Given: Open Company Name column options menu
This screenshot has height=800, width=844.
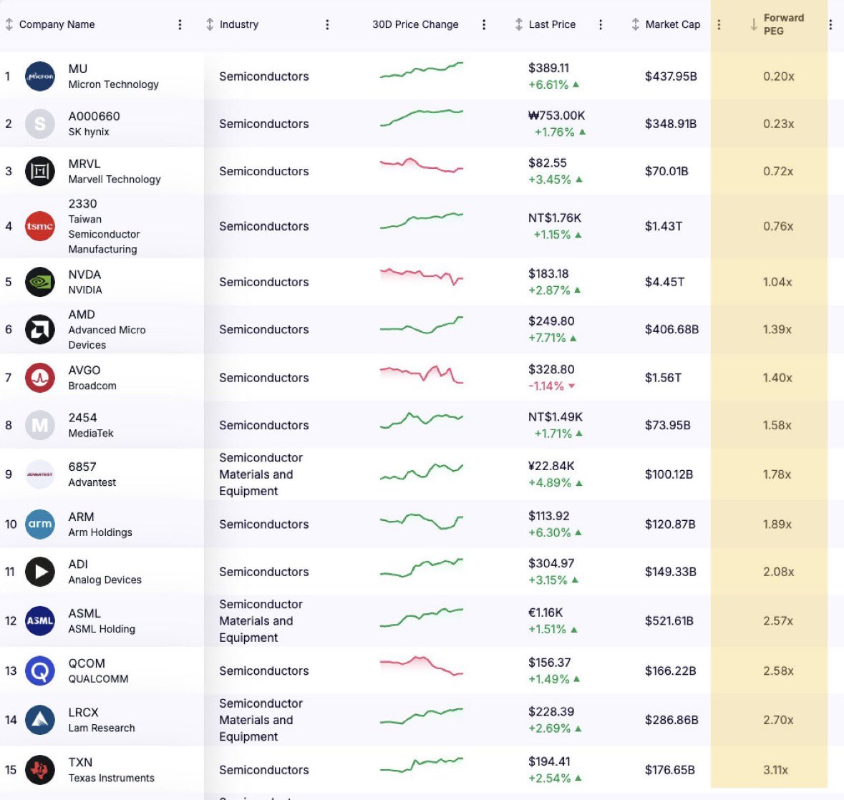Looking at the screenshot, I should pyautogui.click(x=180, y=25).
